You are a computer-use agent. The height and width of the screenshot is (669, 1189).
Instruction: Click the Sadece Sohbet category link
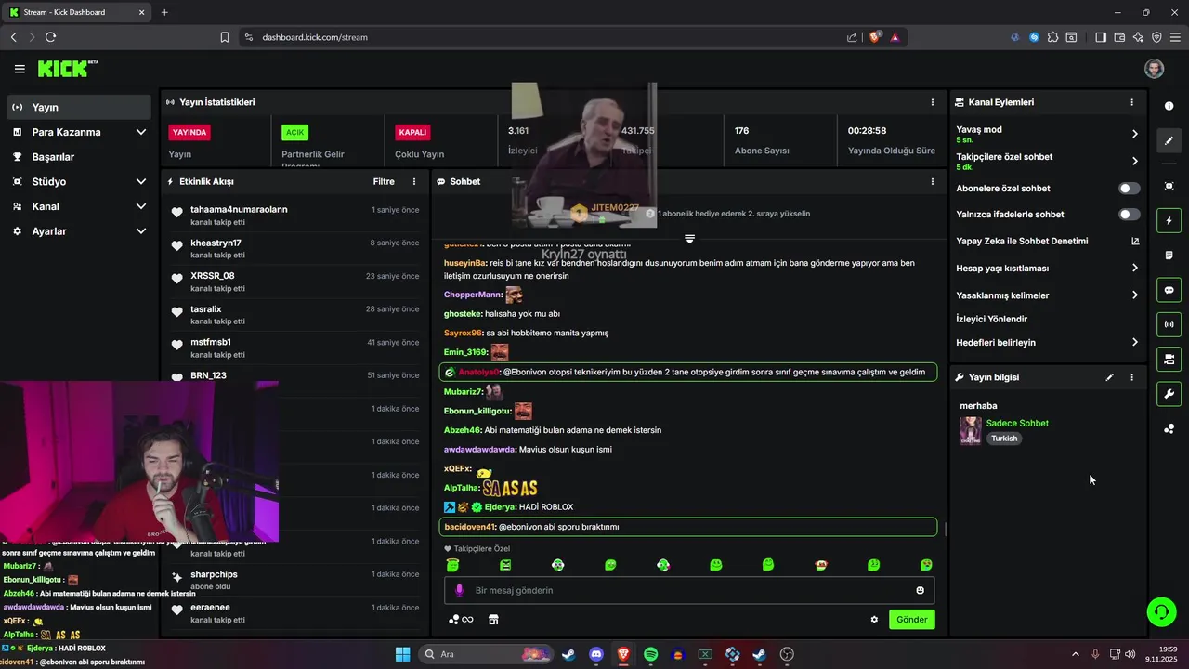pyautogui.click(x=1017, y=423)
